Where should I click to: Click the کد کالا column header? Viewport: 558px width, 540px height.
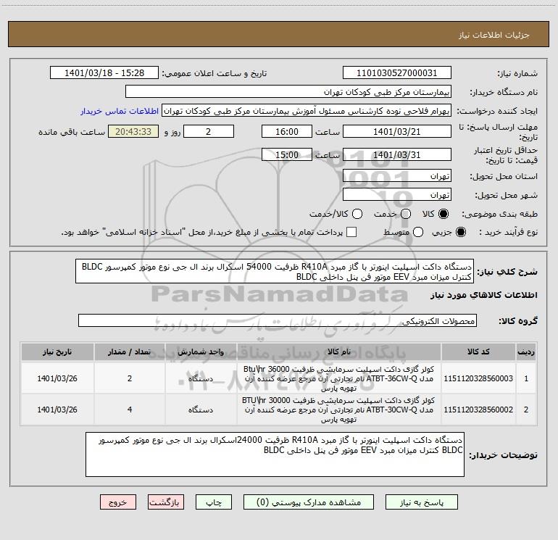point(478,352)
